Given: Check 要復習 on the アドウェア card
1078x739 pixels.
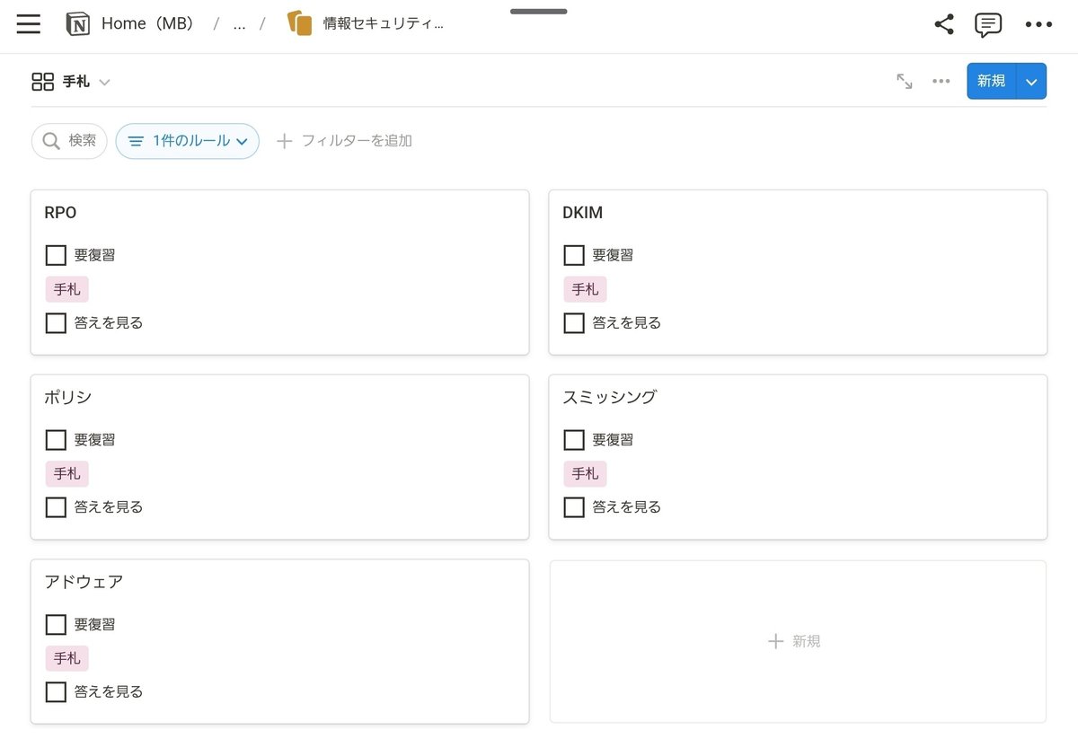Looking at the screenshot, I should coord(56,624).
